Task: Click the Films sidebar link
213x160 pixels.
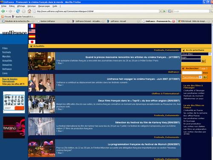Action: (5, 48)
